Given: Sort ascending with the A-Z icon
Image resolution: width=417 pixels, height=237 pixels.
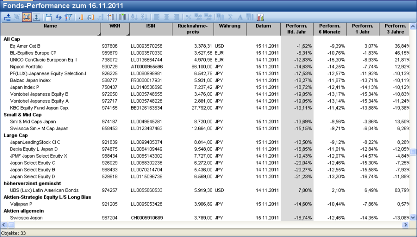Looking at the screenshot, I should click(x=134, y=17).
